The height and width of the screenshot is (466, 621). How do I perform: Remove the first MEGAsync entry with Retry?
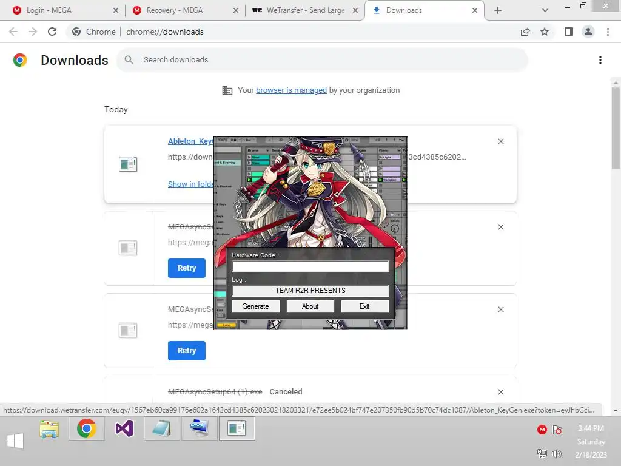[x=501, y=227]
